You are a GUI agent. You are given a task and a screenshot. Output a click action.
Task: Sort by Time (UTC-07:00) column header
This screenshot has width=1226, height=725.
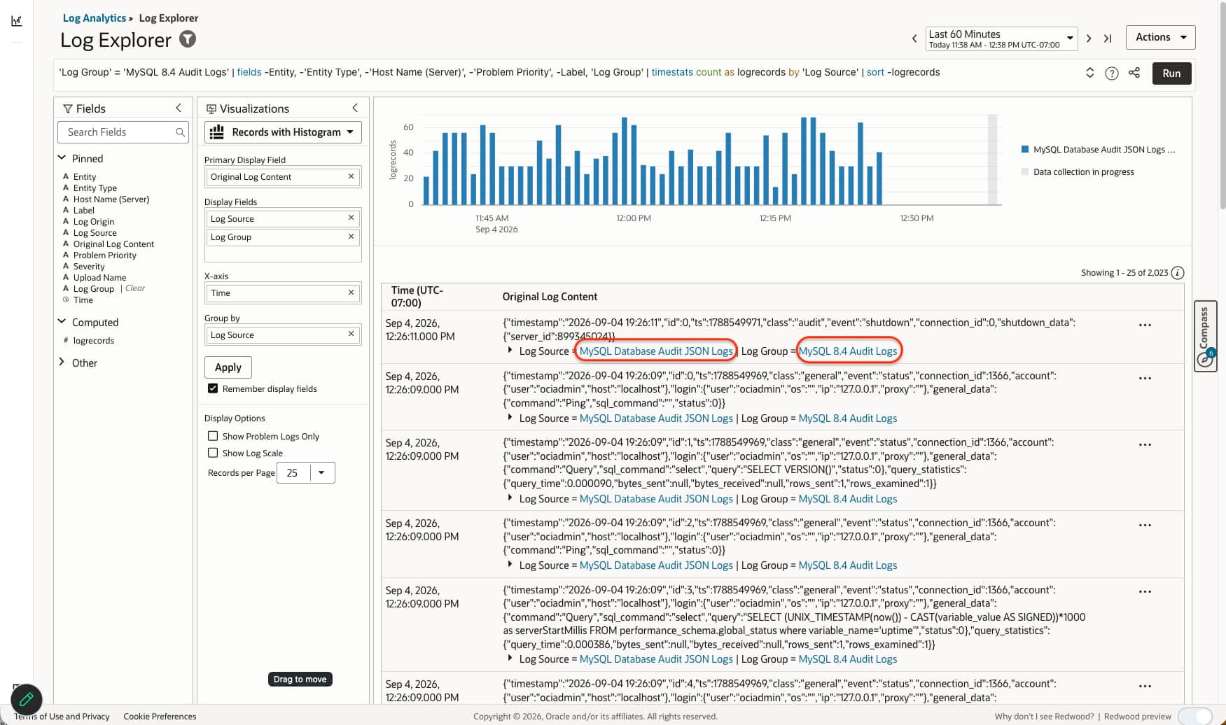coord(417,296)
